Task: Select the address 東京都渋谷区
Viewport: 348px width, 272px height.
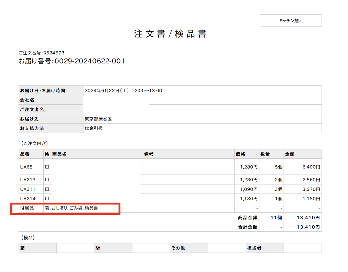Action: point(98,119)
